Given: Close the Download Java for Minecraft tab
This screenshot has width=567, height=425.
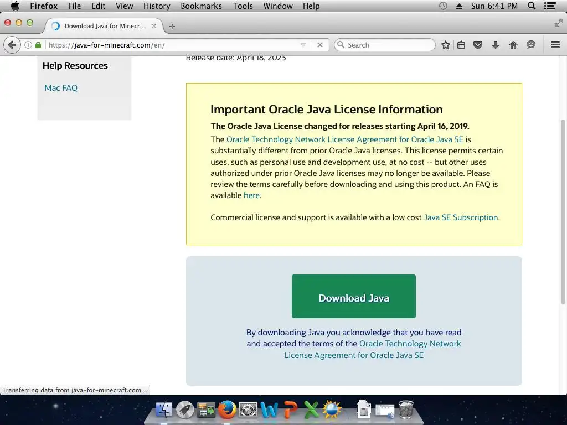Looking at the screenshot, I should pyautogui.click(x=154, y=26).
